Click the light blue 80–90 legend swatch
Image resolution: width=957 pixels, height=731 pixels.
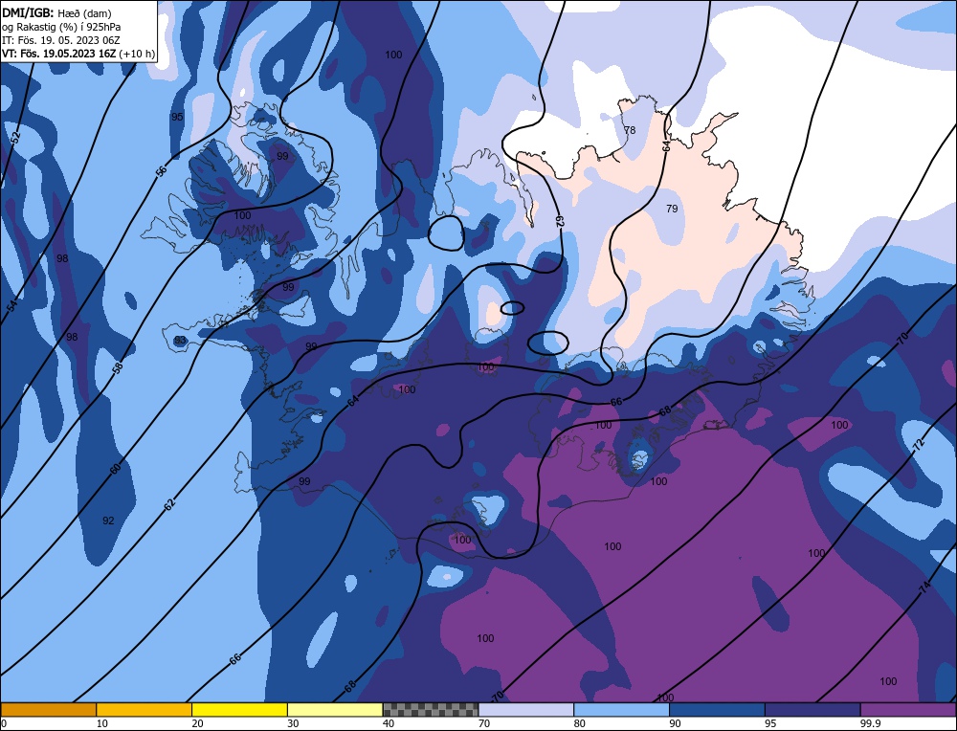(621, 709)
